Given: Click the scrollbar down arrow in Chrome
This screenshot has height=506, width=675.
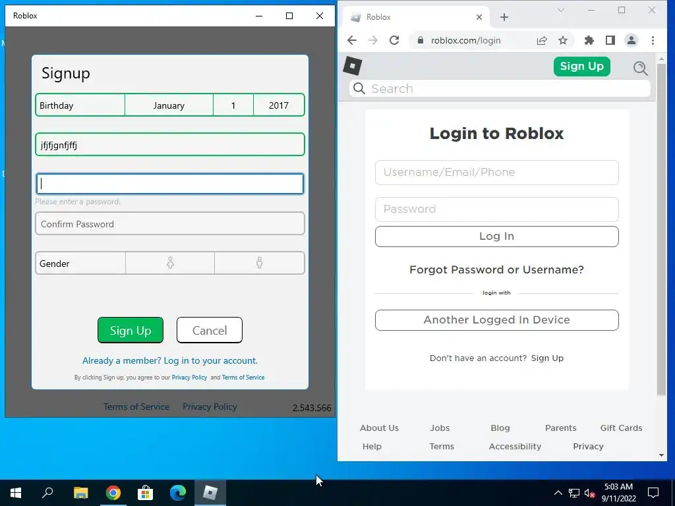Looking at the screenshot, I should (x=661, y=455).
